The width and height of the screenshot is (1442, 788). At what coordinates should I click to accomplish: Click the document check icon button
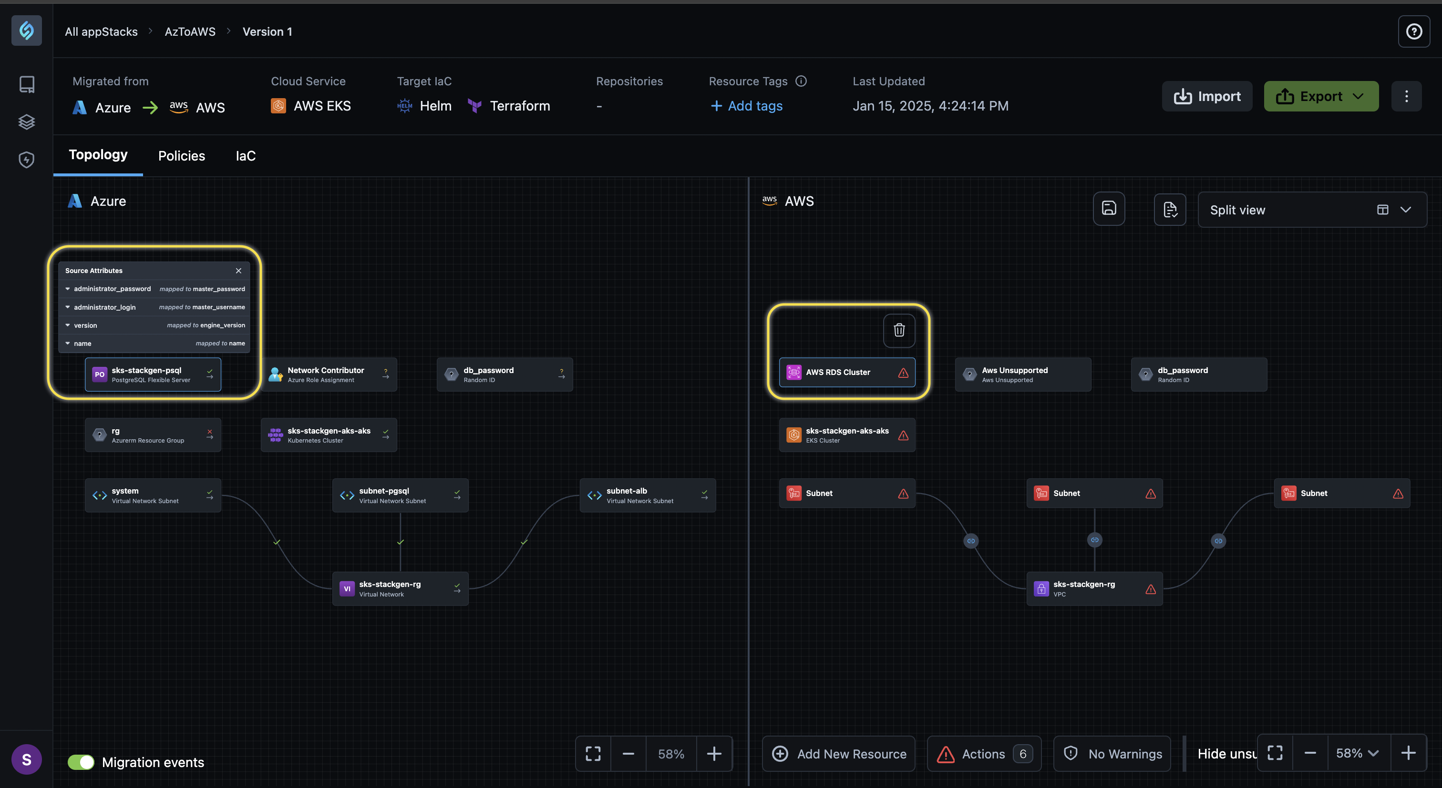point(1170,209)
